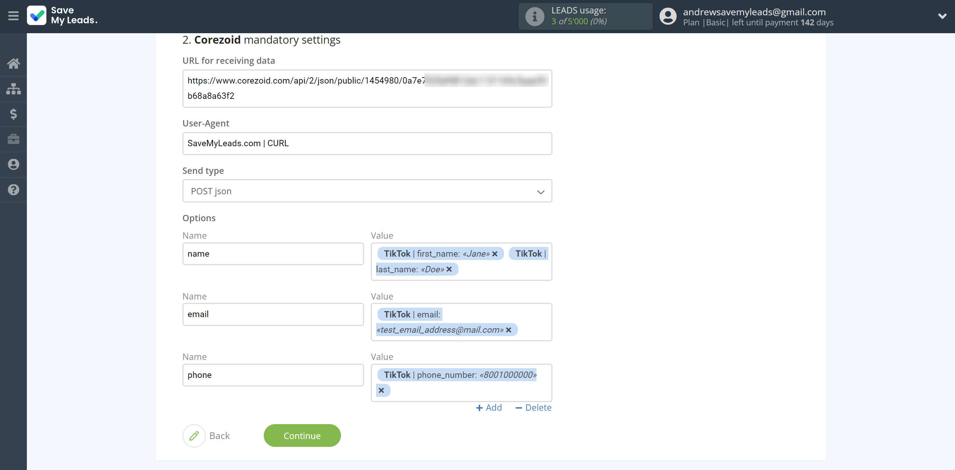Click the URL for receiving data field
955x470 pixels.
(367, 89)
